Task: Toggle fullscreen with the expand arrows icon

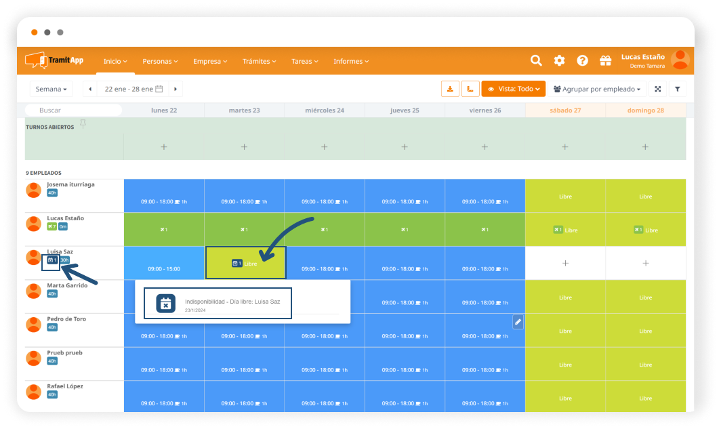Action: (x=657, y=89)
